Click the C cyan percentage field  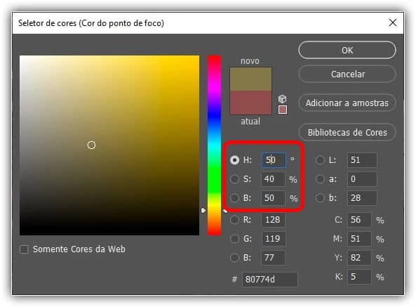tap(359, 220)
